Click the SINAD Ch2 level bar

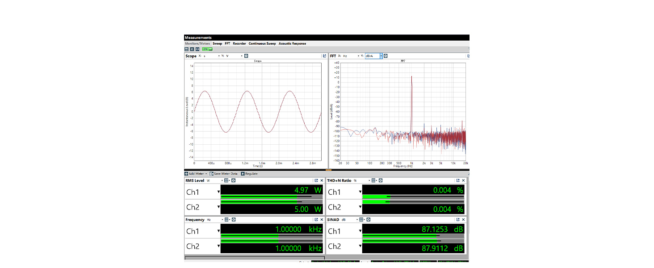tap(413, 241)
